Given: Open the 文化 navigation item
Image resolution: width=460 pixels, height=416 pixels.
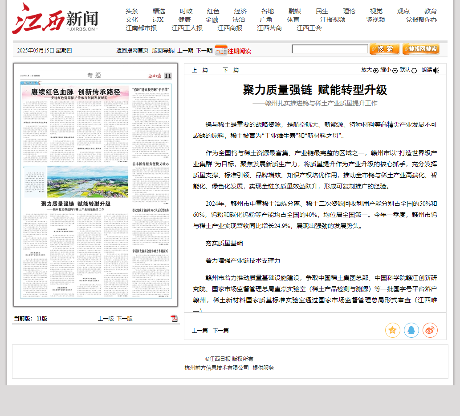Looking at the screenshot, I should click(132, 20).
